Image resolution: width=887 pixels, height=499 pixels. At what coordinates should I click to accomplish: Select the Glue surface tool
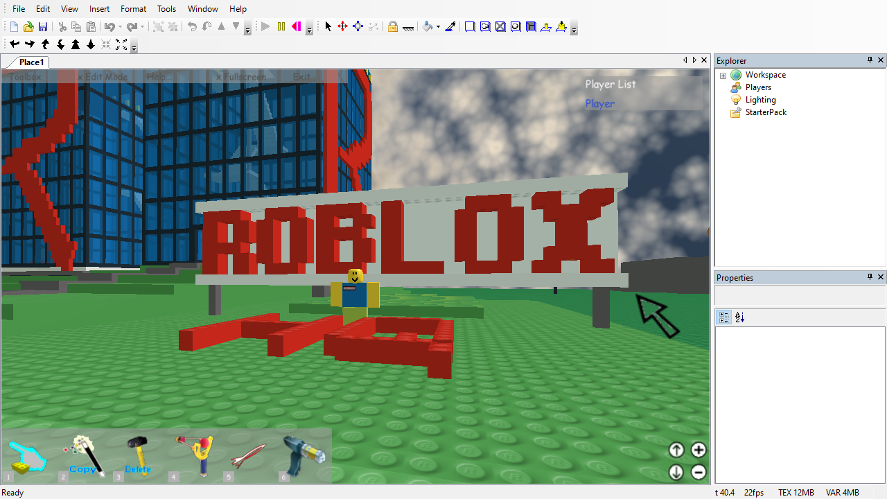pyautogui.click(x=485, y=27)
